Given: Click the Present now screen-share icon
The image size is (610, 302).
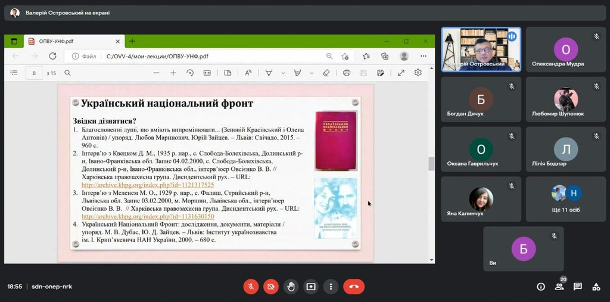Looking at the screenshot, I should [310, 287].
